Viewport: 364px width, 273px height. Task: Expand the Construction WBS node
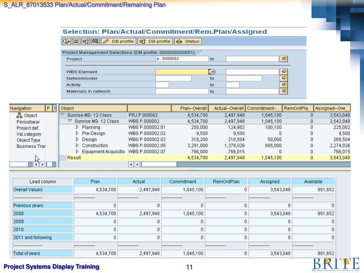(77, 145)
